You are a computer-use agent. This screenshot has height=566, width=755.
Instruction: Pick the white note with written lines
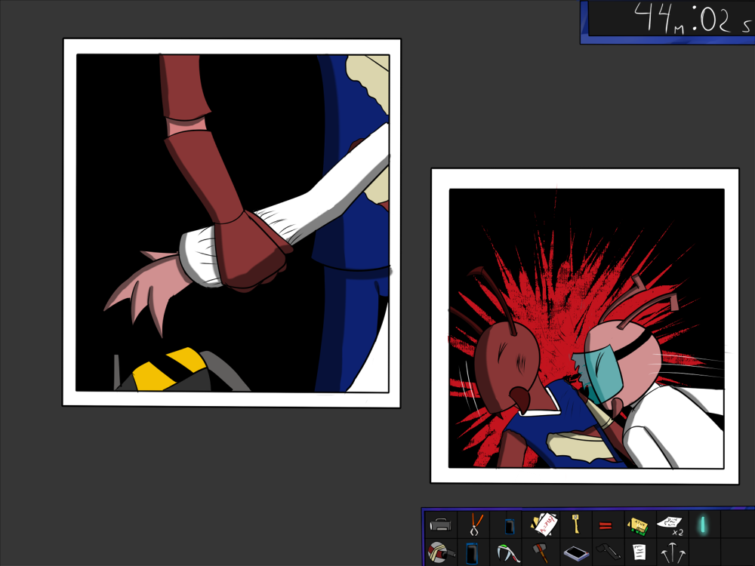click(x=639, y=552)
